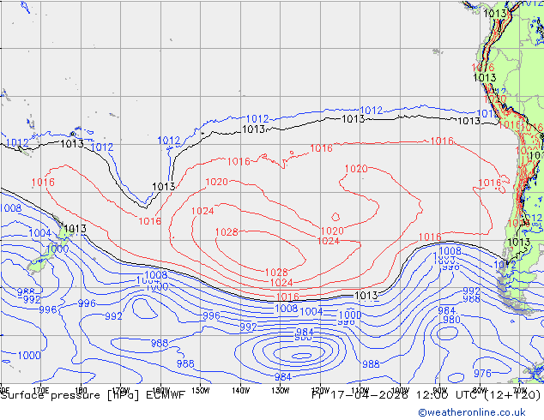Click the 1016 label nearest the left edge

pyautogui.click(x=43, y=182)
